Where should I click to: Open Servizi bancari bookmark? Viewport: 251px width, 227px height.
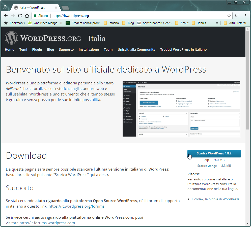[x=154, y=23]
